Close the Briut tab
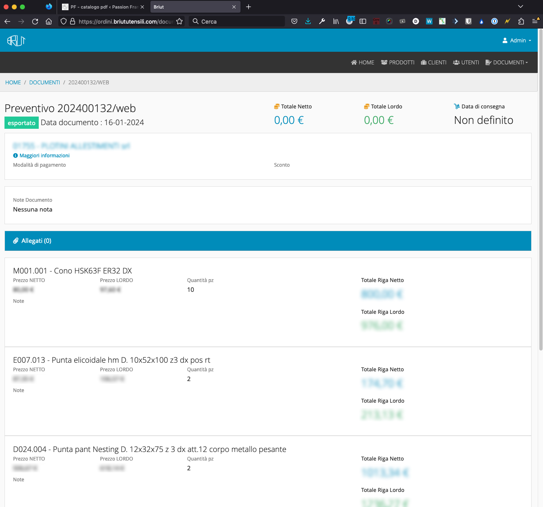 tap(234, 7)
